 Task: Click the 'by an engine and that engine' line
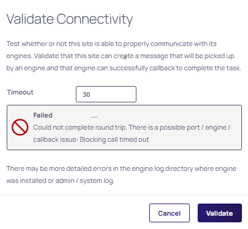[x=124, y=68]
